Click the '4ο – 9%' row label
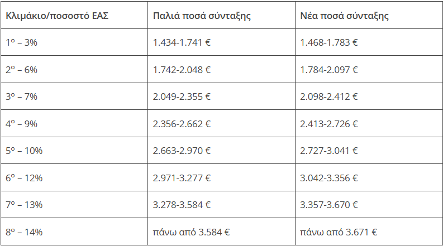This screenshot has height=246, width=443. 21,124
